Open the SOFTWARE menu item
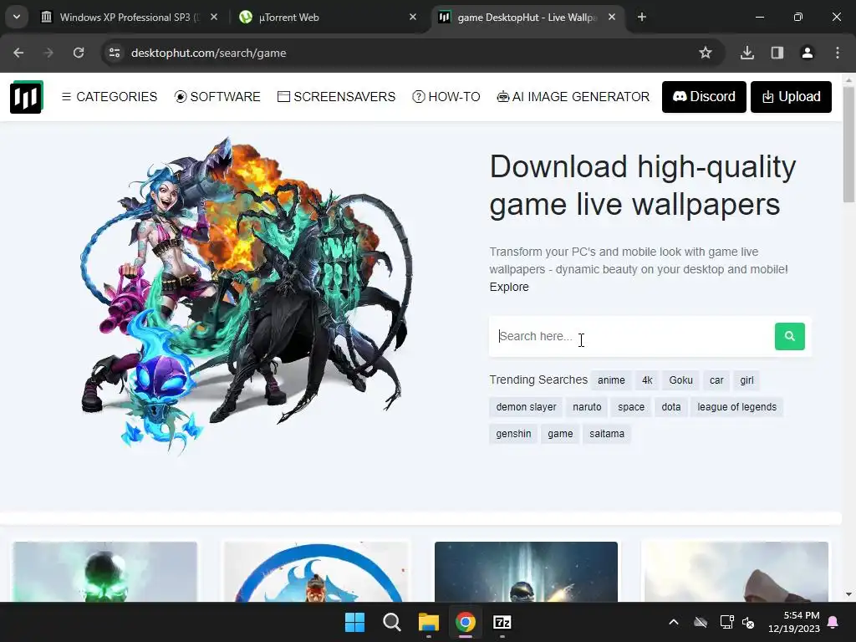The height and width of the screenshot is (642, 856). tap(217, 97)
